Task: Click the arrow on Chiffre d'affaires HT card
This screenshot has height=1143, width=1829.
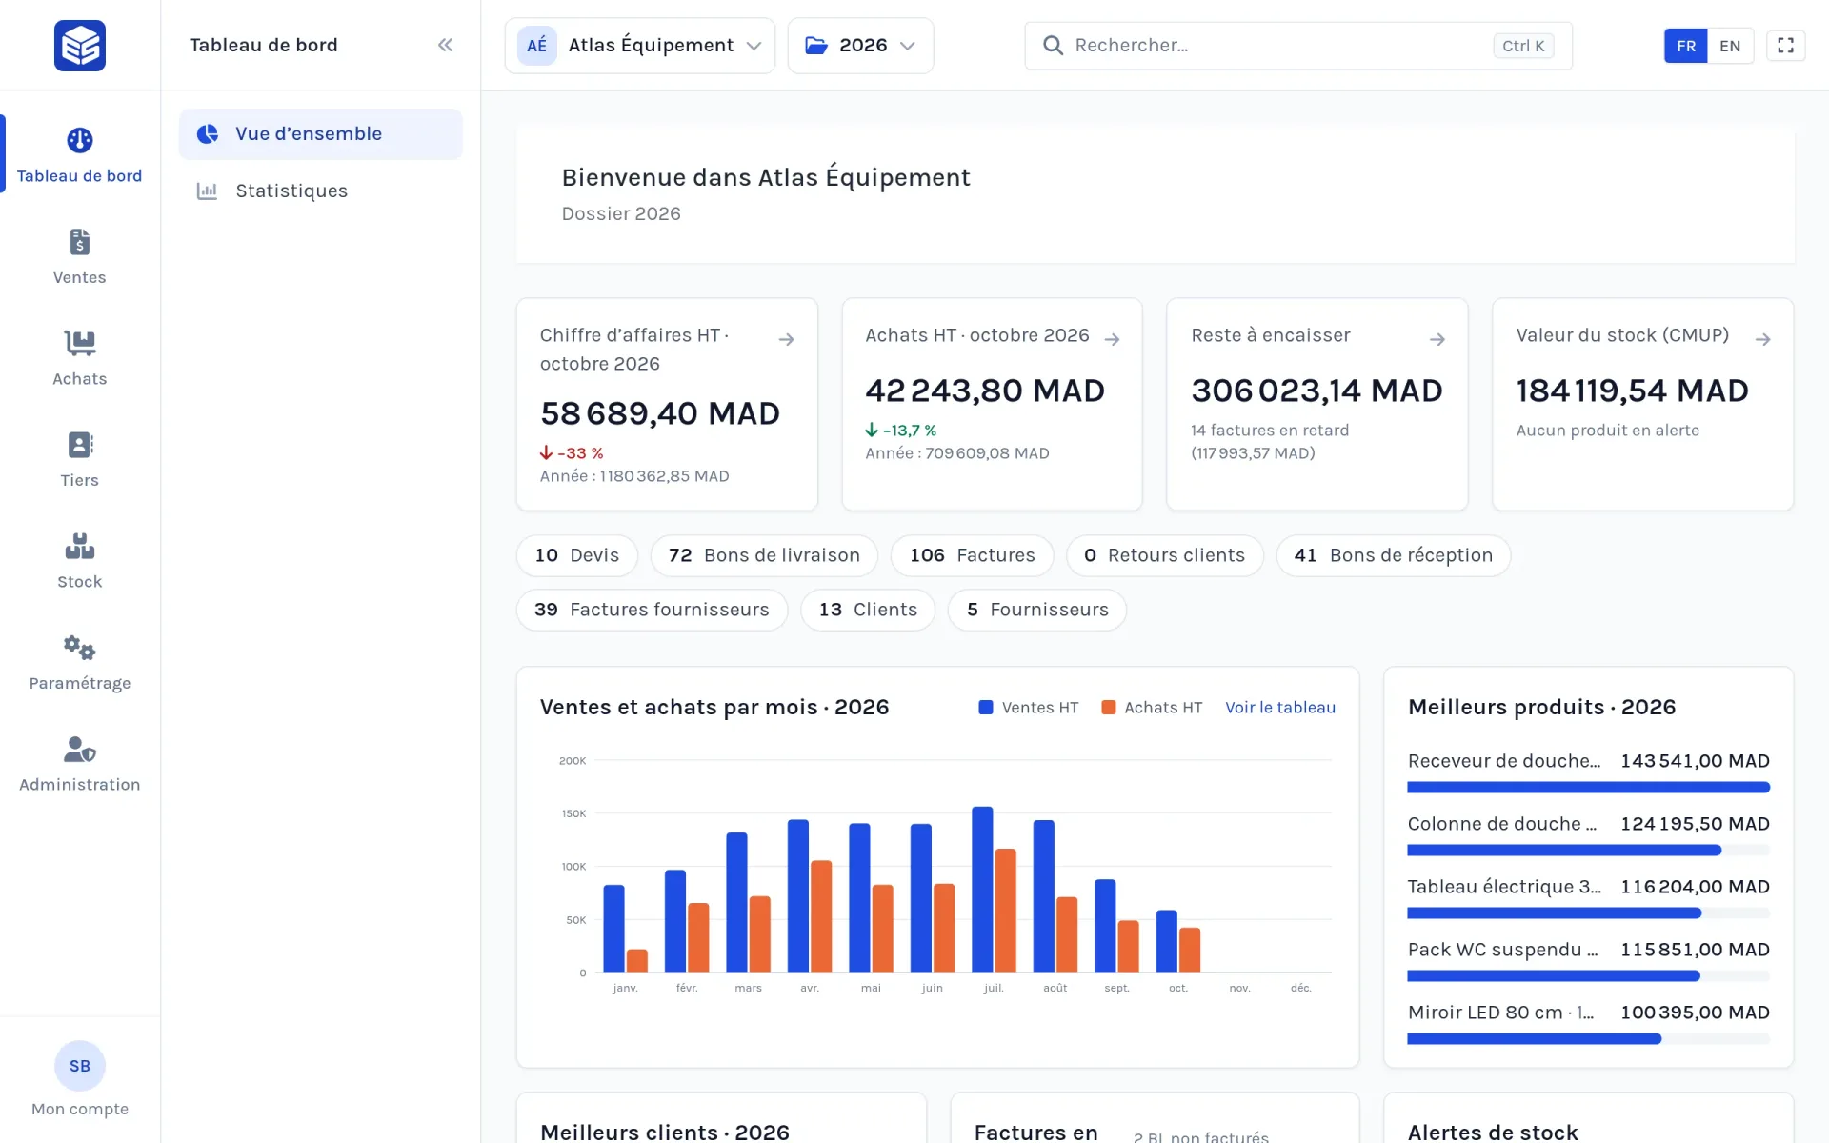Action: coord(786,339)
